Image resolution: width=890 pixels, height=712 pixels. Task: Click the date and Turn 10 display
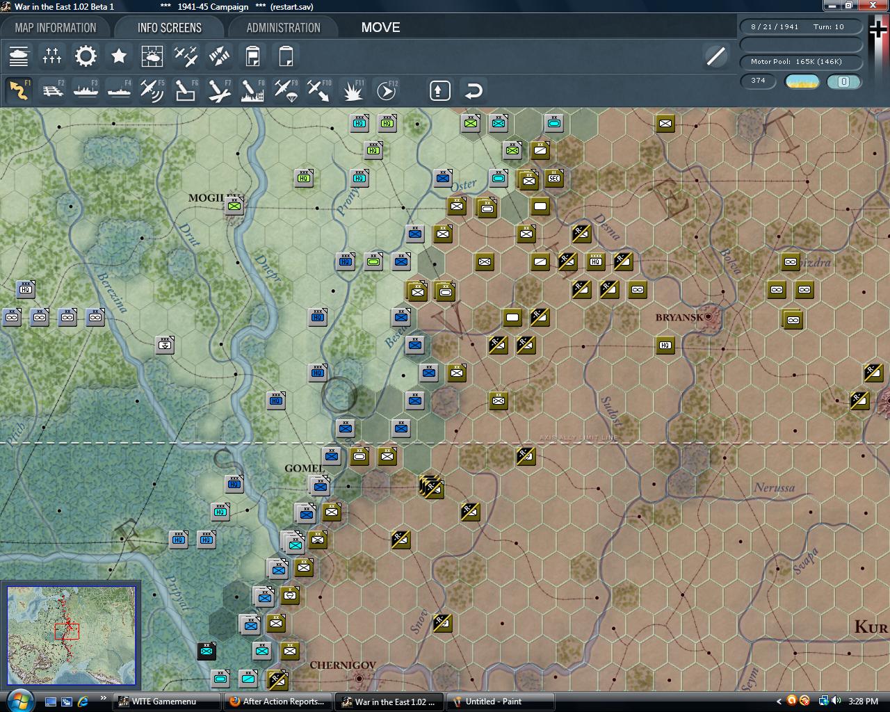click(801, 26)
